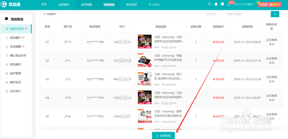Click phone number 152******748

95,61
